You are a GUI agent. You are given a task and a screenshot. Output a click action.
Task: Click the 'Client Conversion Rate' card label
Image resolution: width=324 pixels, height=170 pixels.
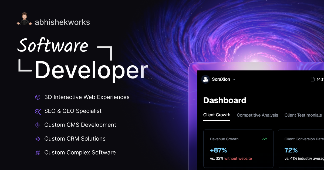(x=304, y=139)
